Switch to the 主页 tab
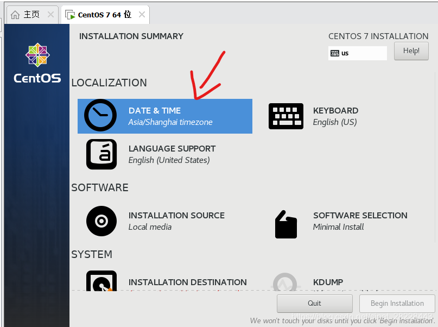The height and width of the screenshot is (327, 438). [x=31, y=15]
